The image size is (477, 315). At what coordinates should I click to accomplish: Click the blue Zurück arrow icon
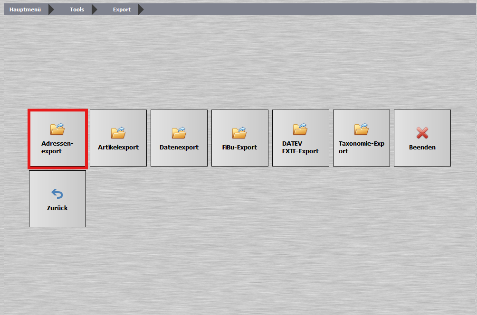click(x=57, y=194)
